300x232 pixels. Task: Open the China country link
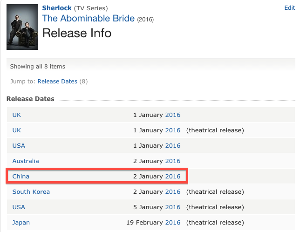[x=20, y=177]
